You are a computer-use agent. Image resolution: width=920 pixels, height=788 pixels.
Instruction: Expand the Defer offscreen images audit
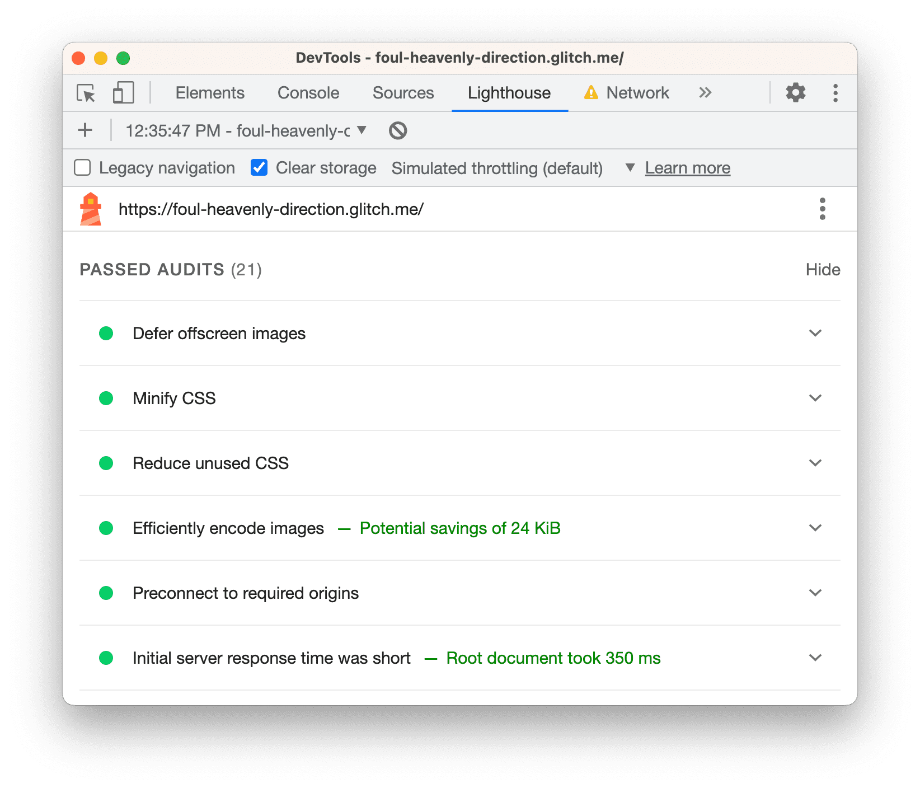[815, 333]
